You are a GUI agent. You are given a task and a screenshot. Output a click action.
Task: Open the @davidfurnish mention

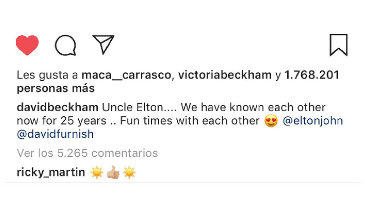(55, 134)
